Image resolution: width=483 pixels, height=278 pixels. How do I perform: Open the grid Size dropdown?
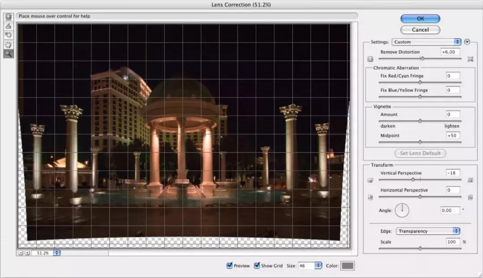click(x=318, y=265)
